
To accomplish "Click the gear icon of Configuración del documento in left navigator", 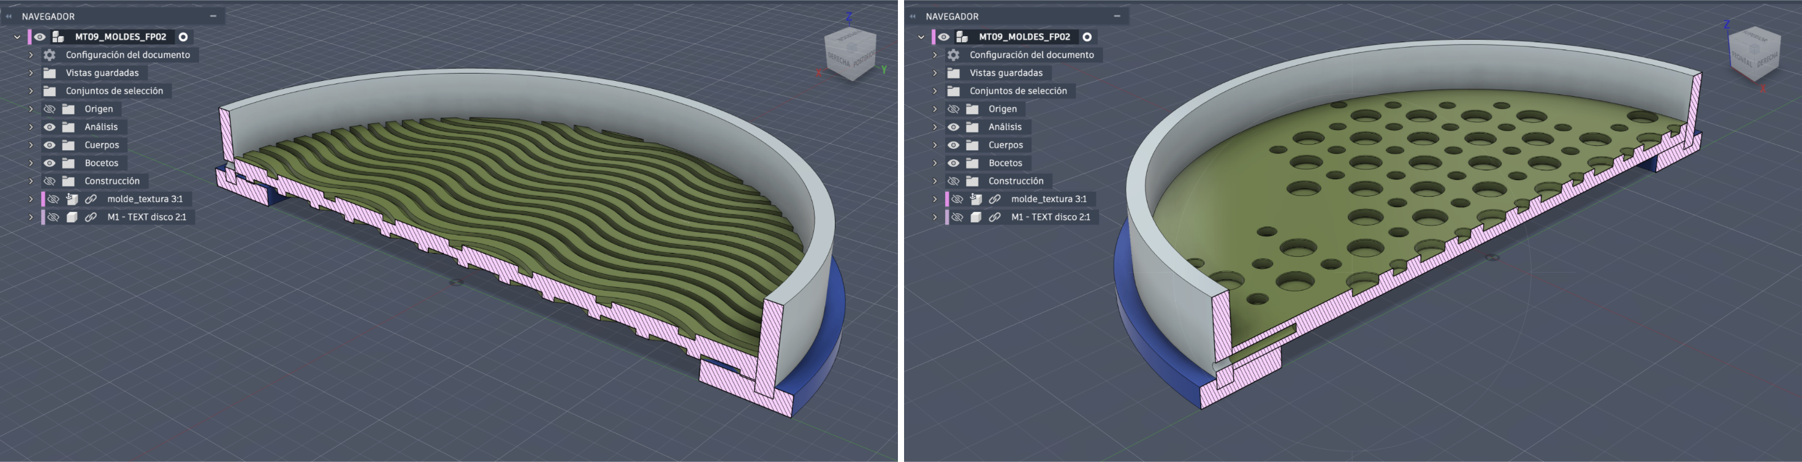I will [x=50, y=55].
